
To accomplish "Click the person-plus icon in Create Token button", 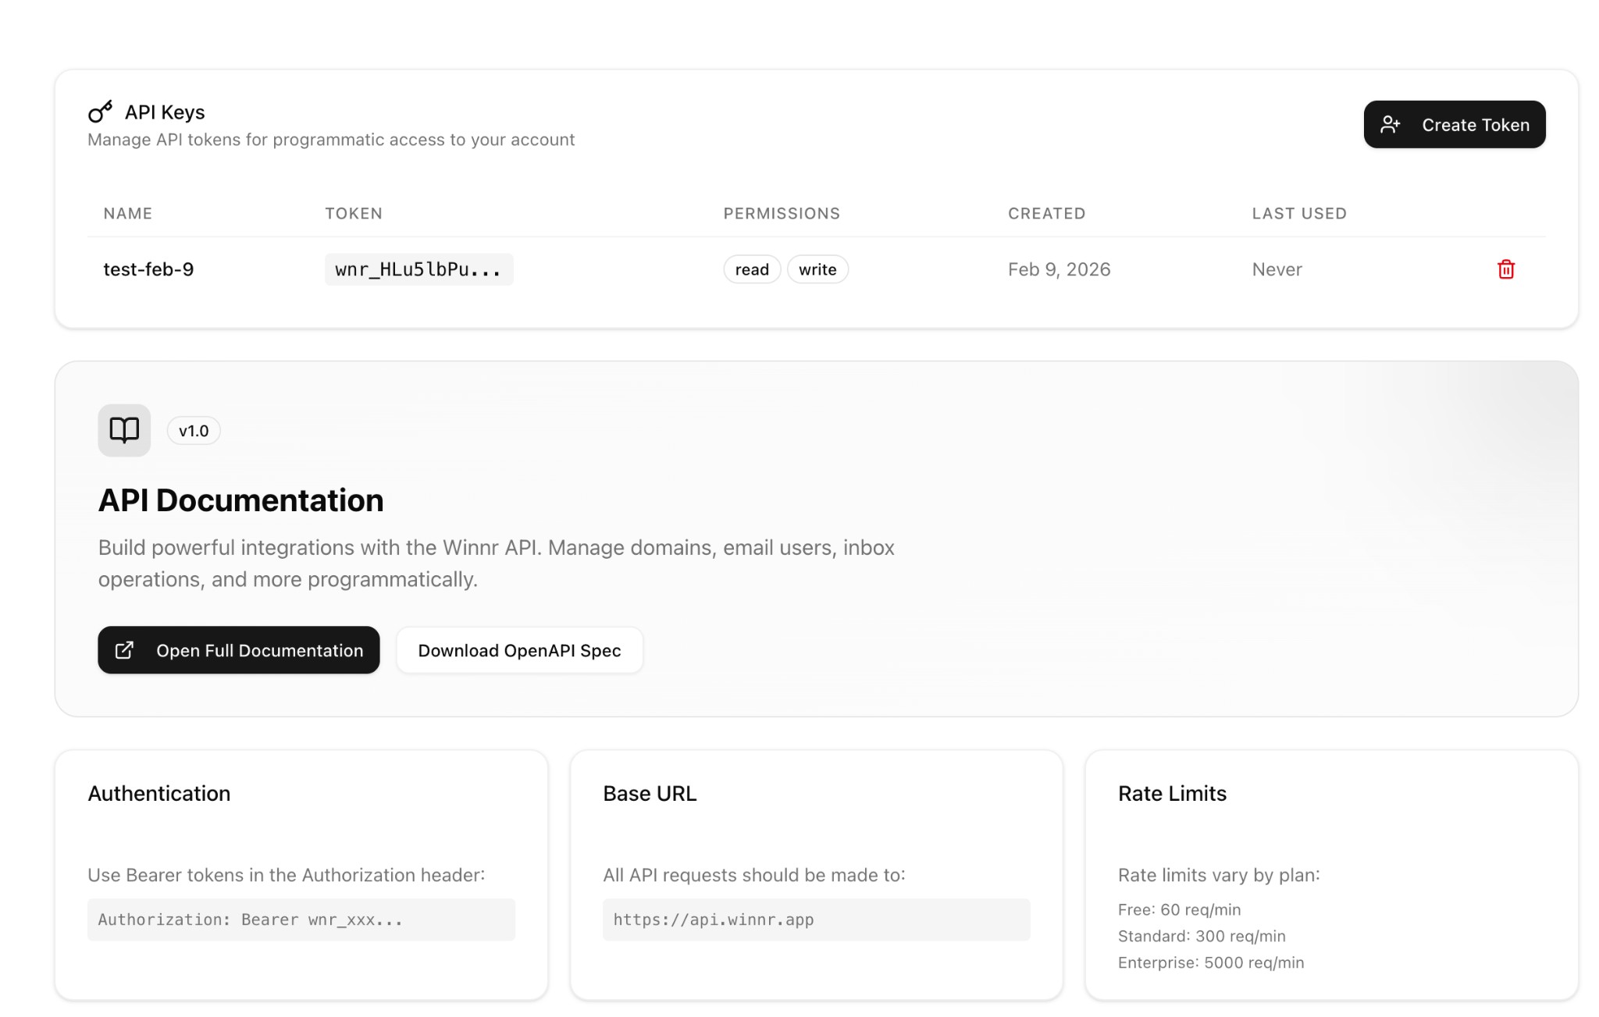I will click(1391, 123).
